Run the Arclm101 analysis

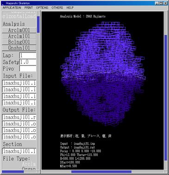tap(19, 36)
